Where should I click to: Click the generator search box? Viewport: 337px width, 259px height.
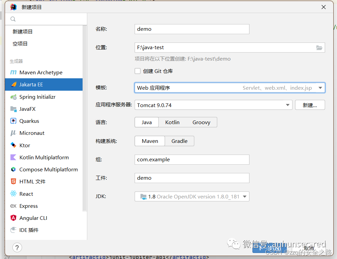(46, 19)
